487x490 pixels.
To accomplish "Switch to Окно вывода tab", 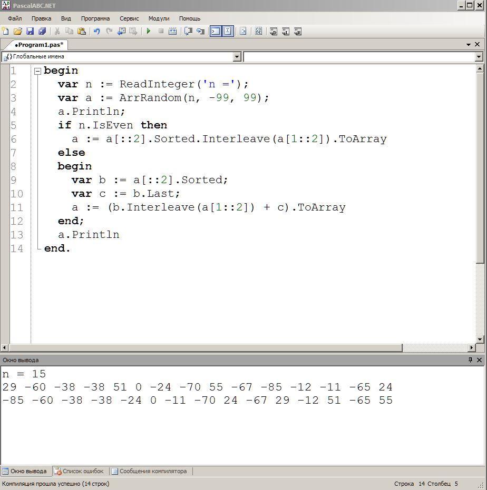I will tap(24, 471).
